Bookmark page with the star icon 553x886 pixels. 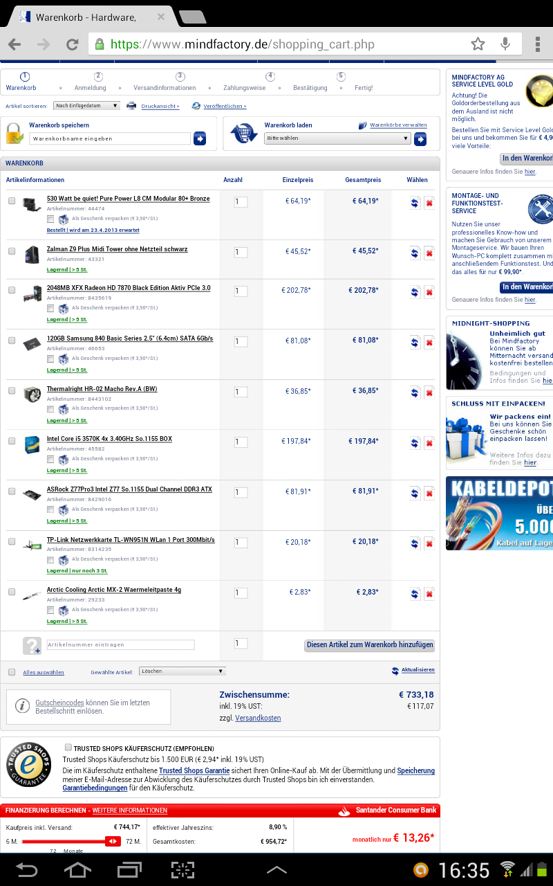point(478,44)
